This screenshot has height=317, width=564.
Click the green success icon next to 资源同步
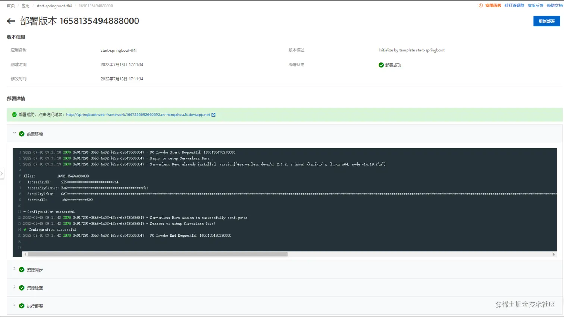click(x=22, y=269)
